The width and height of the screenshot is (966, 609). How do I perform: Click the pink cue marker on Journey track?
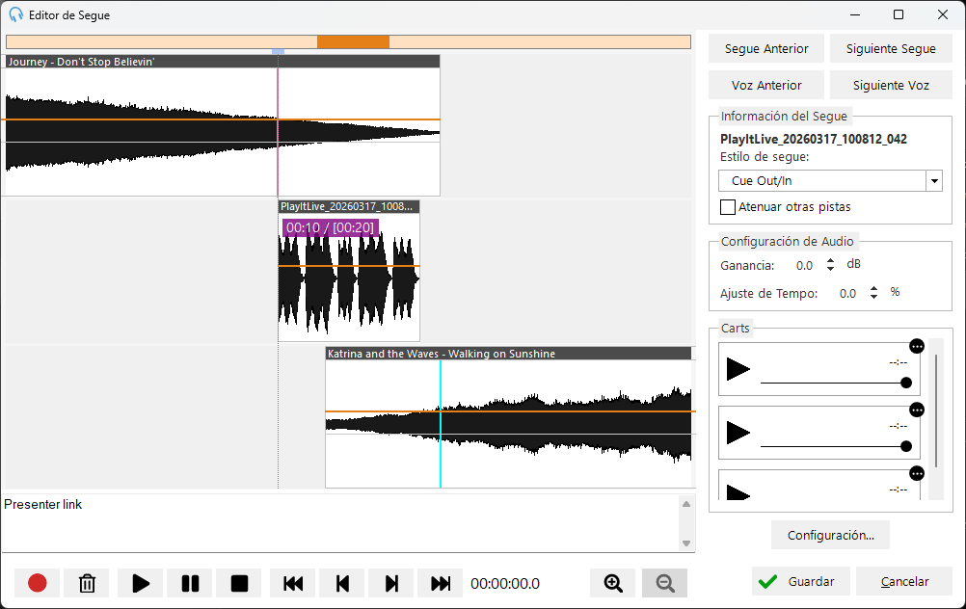[278, 132]
